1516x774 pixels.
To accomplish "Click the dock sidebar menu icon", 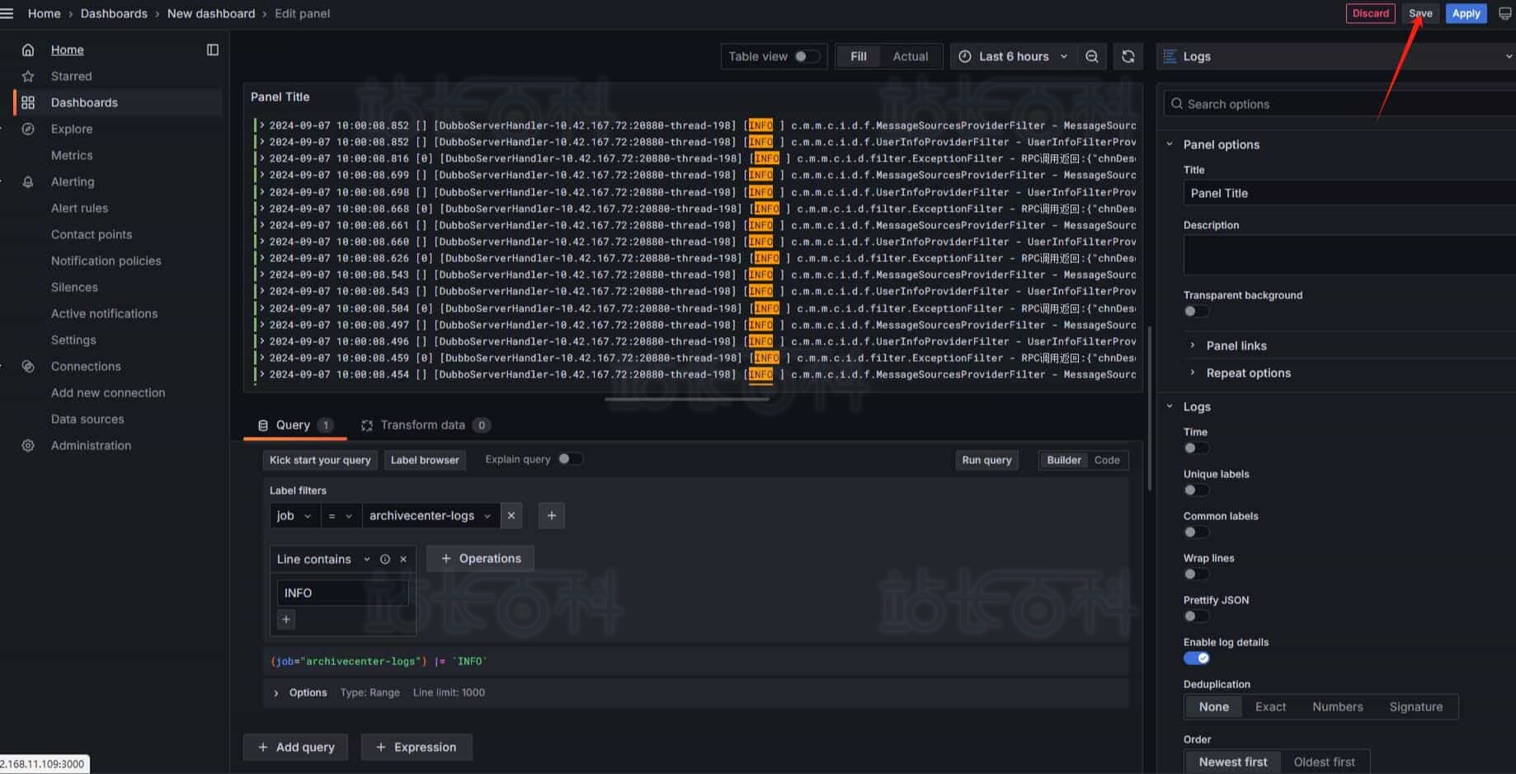I will pyautogui.click(x=212, y=49).
